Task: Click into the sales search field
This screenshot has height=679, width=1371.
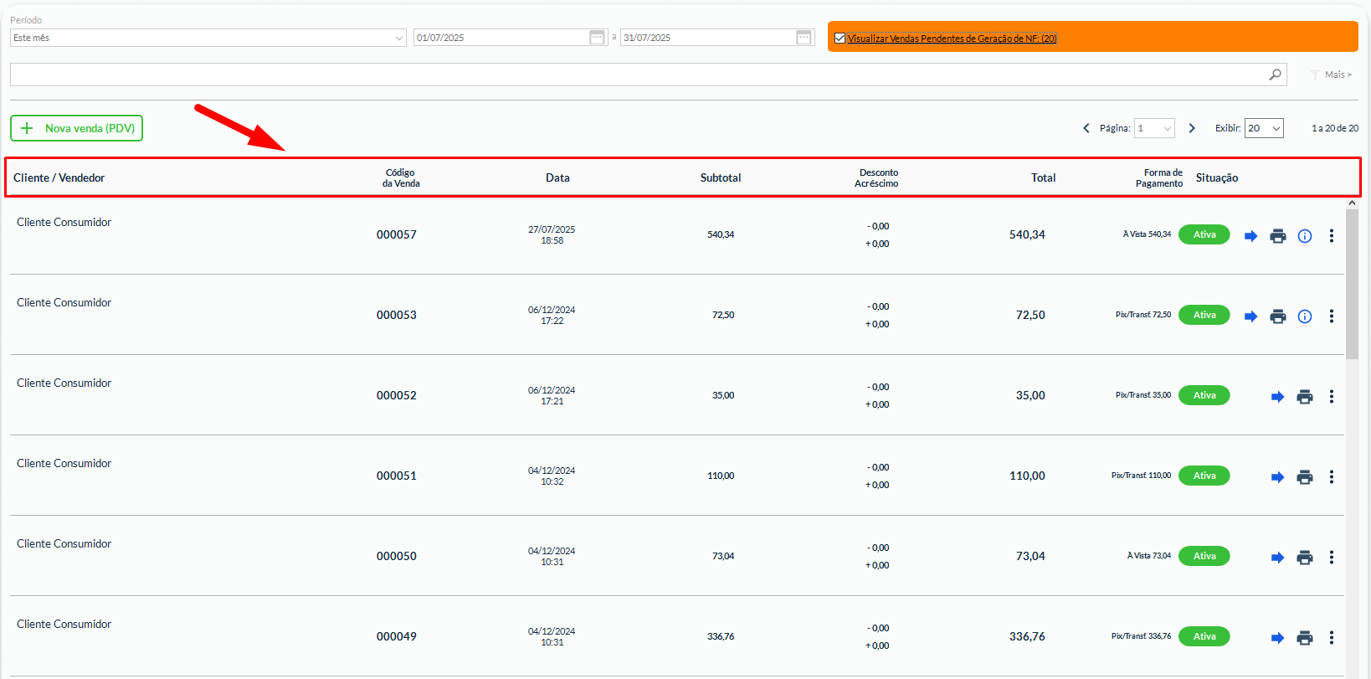Action: click(x=636, y=75)
